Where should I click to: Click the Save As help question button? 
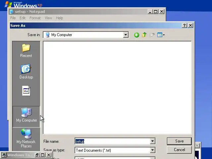pos(185,25)
